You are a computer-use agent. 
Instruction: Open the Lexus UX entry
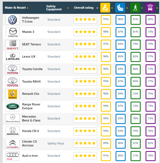tap(29, 57)
